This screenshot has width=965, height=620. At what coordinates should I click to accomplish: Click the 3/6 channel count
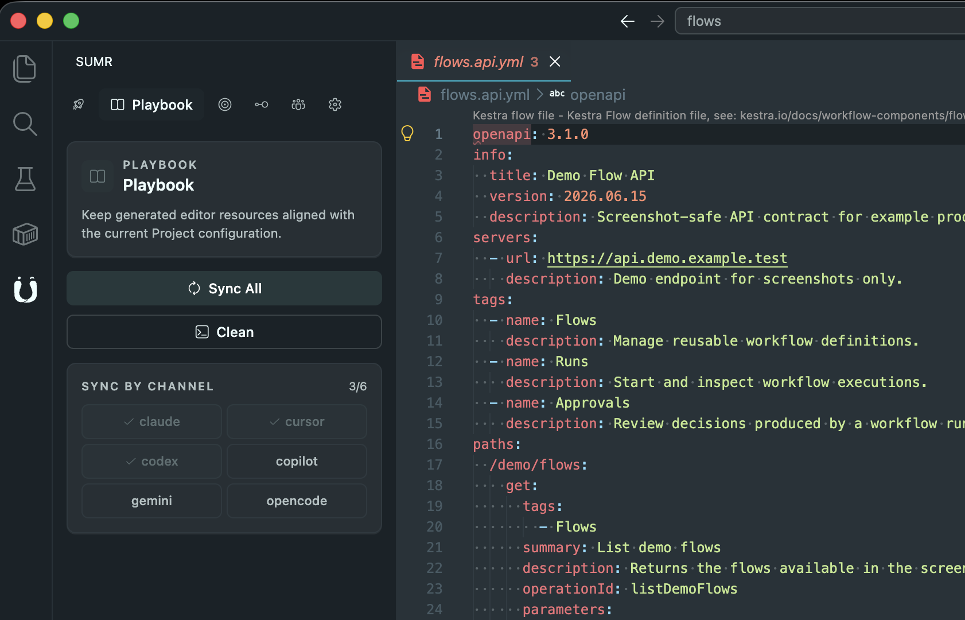click(x=357, y=386)
